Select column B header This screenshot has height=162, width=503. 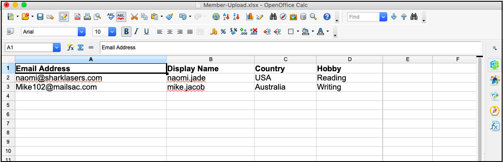click(x=210, y=59)
